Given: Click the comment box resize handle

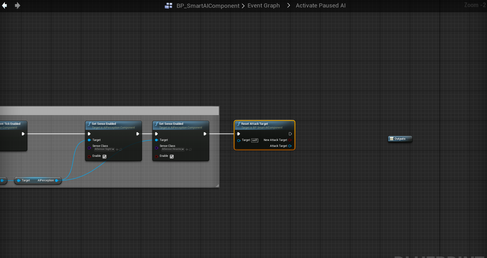Looking at the screenshot, I should [x=217, y=186].
